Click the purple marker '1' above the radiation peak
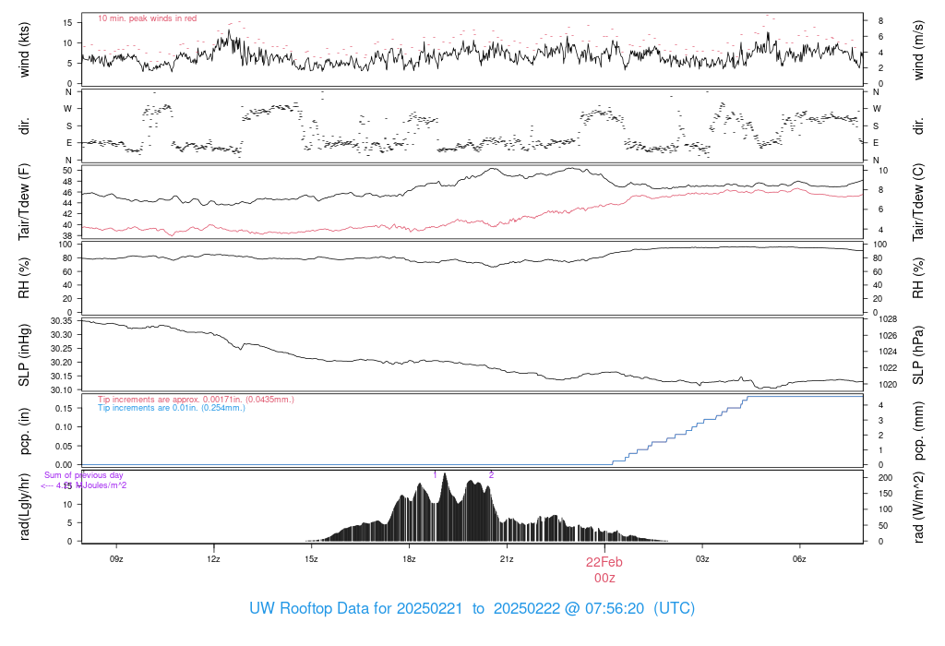 click(x=435, y=475)
